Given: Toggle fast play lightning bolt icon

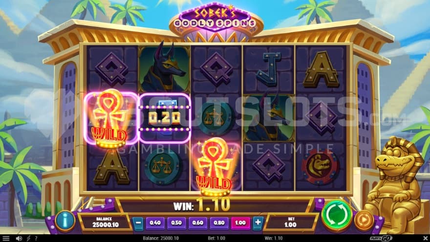Looking at the screenshot, I should (x=28, y=238).
